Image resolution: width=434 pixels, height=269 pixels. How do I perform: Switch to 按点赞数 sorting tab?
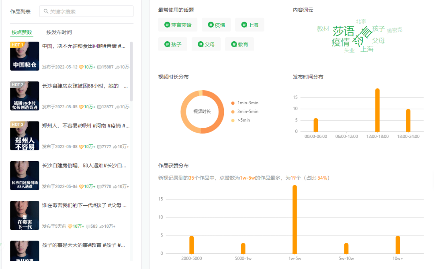[22, 32]
